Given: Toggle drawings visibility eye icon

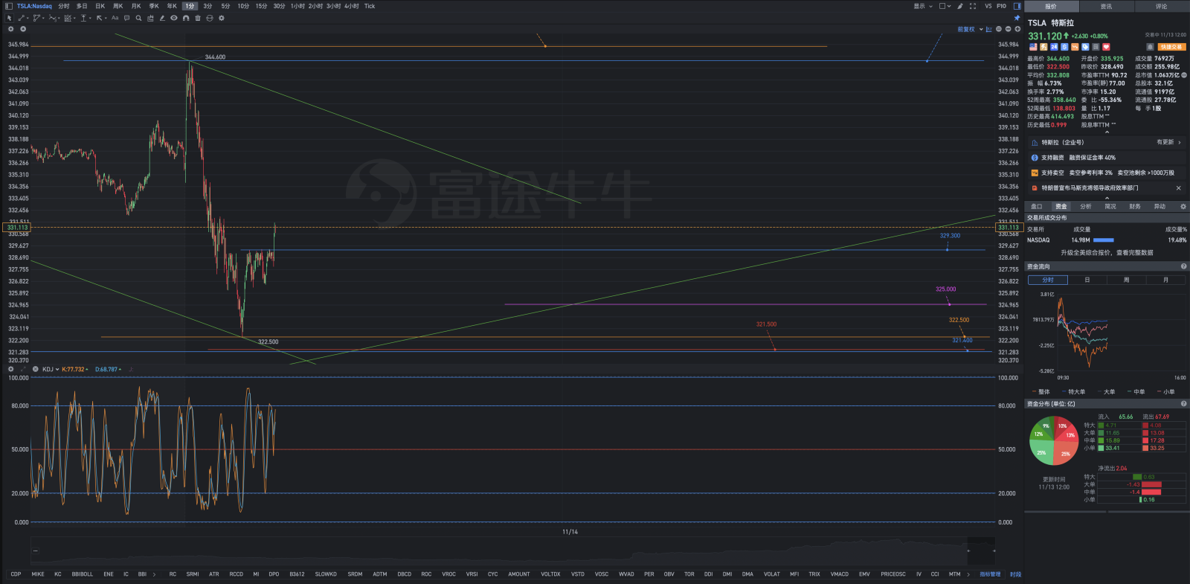Looking at the screenshot, I should [x=174, y=18].
